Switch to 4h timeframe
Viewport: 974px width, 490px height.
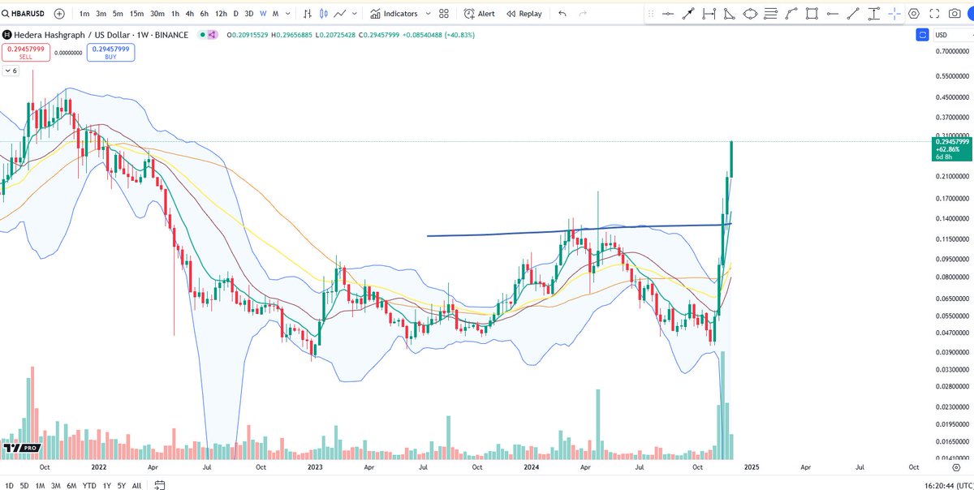(x=189, y=14)
